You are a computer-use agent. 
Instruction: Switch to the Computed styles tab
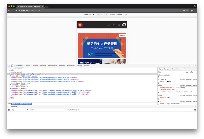(x=167, y=69)
